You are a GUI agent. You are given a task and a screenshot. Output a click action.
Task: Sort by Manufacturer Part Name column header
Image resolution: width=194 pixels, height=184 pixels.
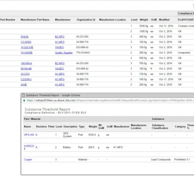coord(35,20)
